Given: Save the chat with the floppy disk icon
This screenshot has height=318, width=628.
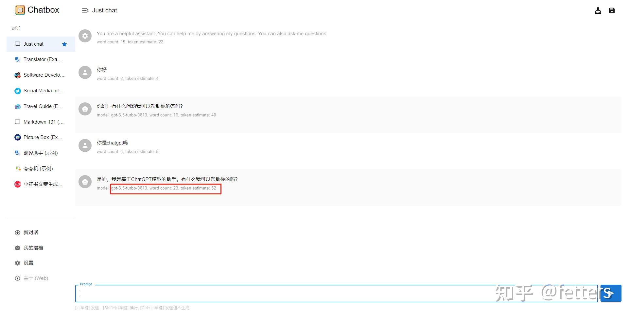Looking at the screenshot, I should [612, 10].
